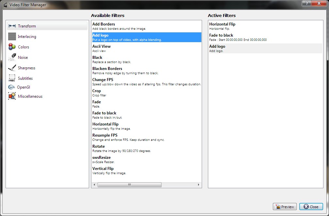Click the Preview button

coord(285,207)
